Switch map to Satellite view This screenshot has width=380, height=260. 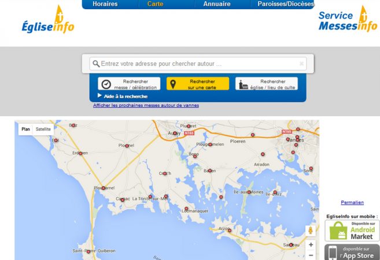43,129
